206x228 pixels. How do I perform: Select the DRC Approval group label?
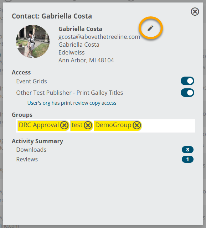click(x=39, y=125)
